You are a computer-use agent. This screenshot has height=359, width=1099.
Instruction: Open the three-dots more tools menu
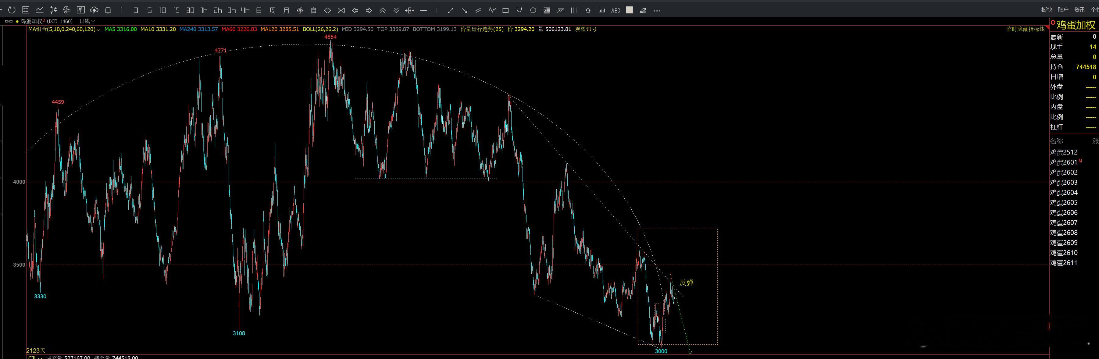click(657, 10)
